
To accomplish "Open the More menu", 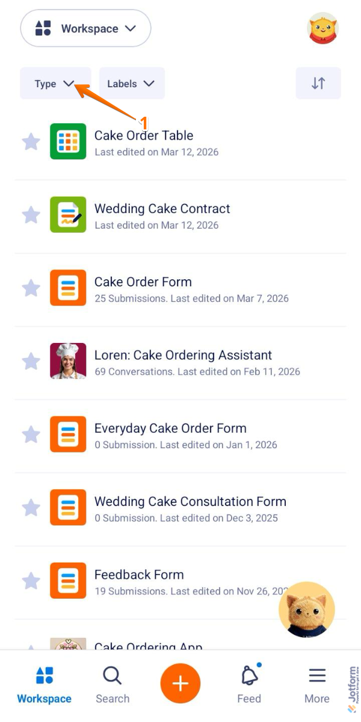I will click(317, 683).
